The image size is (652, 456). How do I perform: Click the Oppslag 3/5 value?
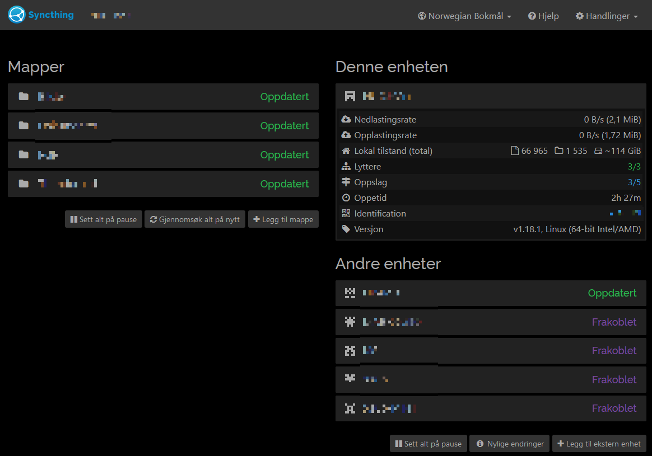pyautogui.click(x=634, y=182)
